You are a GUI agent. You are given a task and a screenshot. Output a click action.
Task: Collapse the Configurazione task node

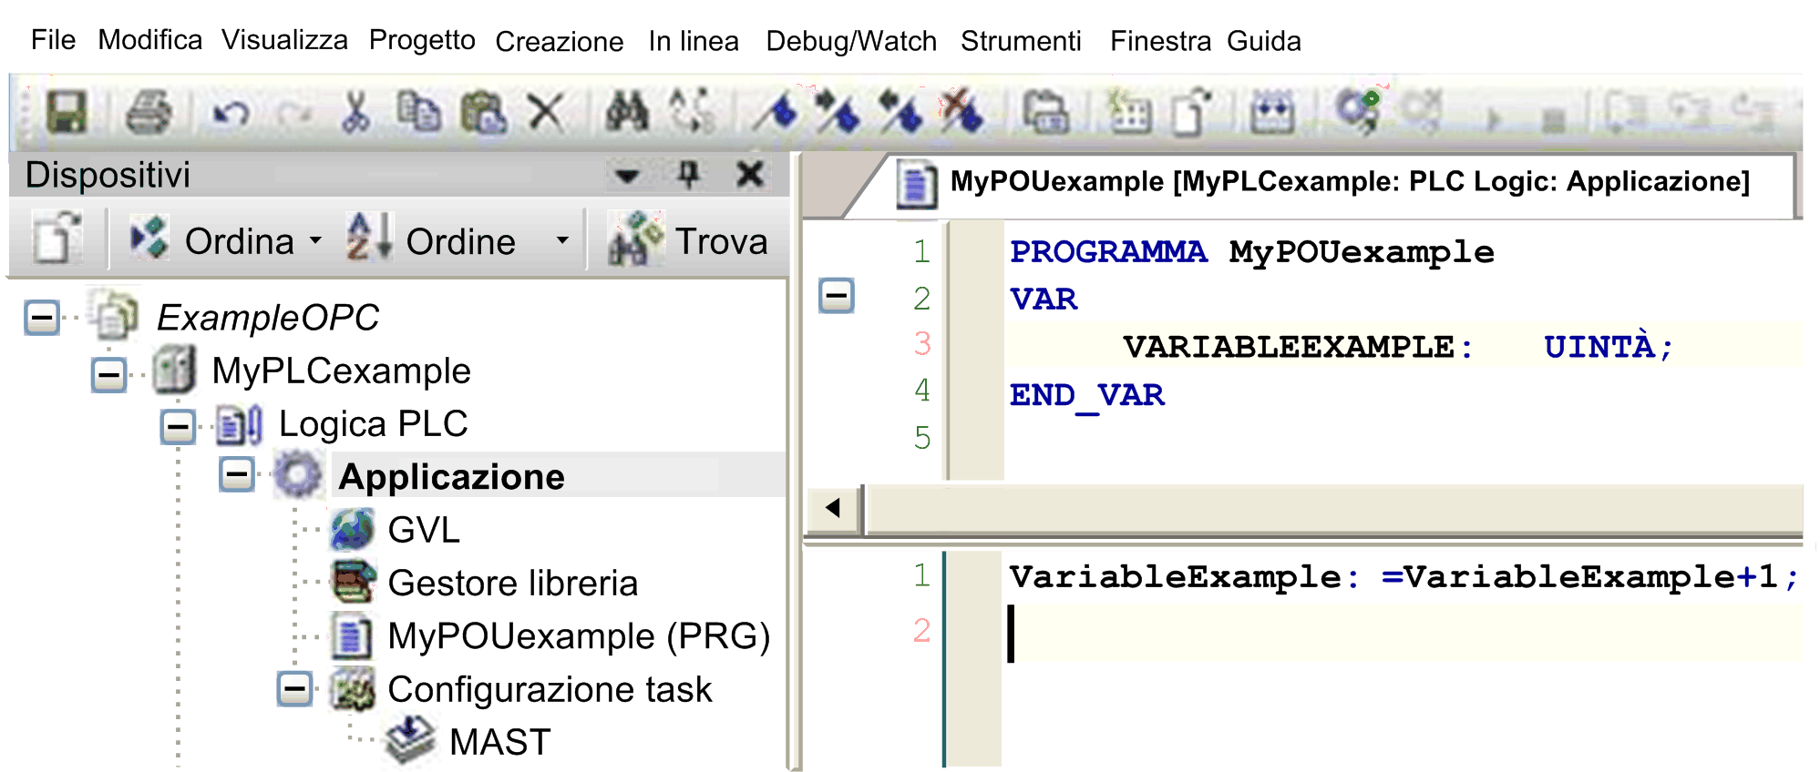[x=294, y=689]
